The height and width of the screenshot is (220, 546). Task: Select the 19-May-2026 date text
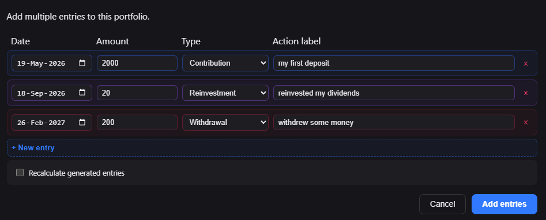coord(41,63)
